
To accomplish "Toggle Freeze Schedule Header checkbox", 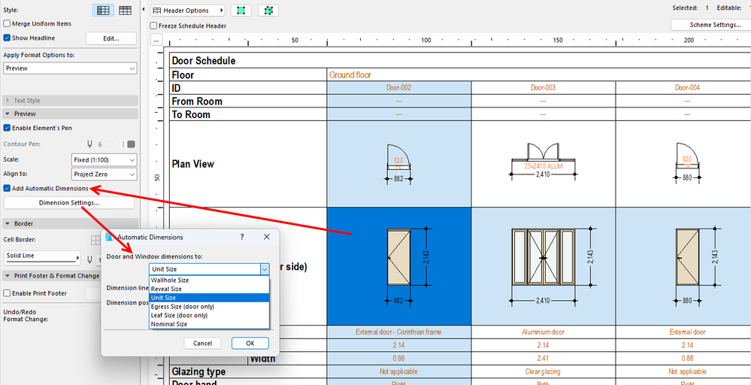I will (x=153, y=26).
